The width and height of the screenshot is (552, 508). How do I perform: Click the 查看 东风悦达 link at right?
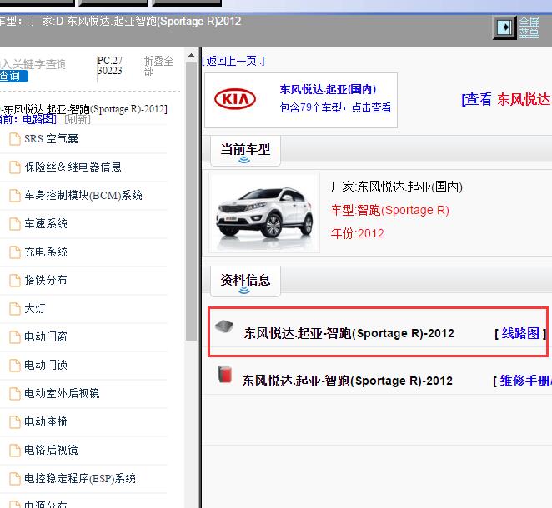506,99
